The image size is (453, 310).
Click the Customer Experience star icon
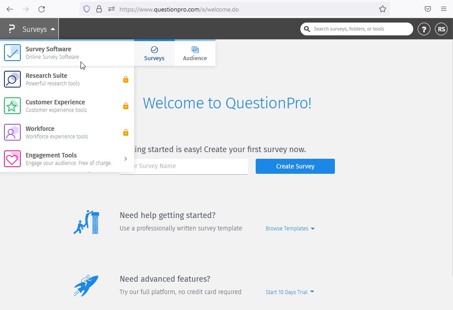12,106
